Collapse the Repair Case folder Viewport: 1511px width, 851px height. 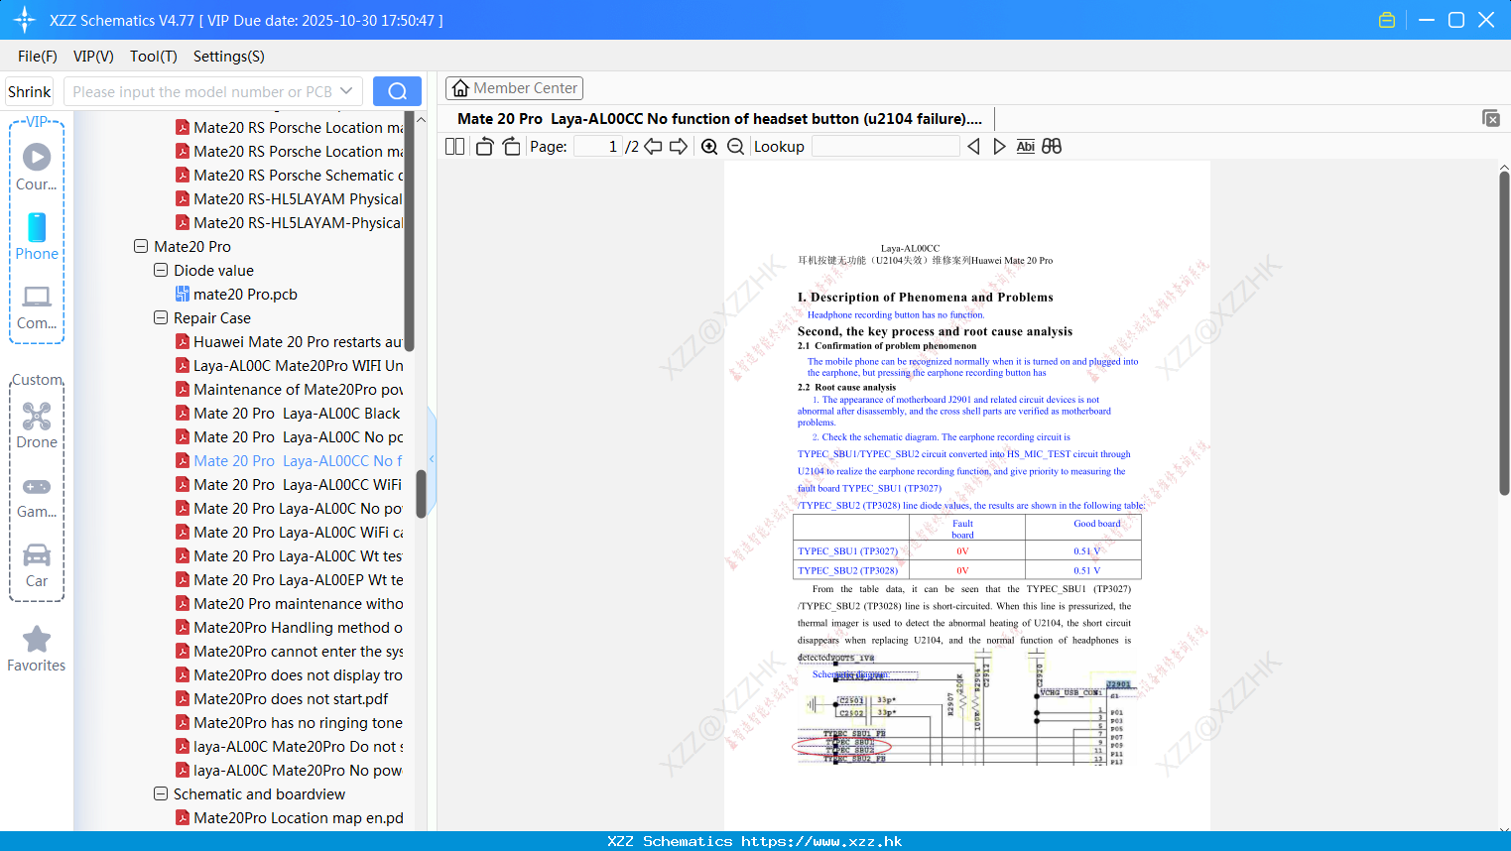161,317
